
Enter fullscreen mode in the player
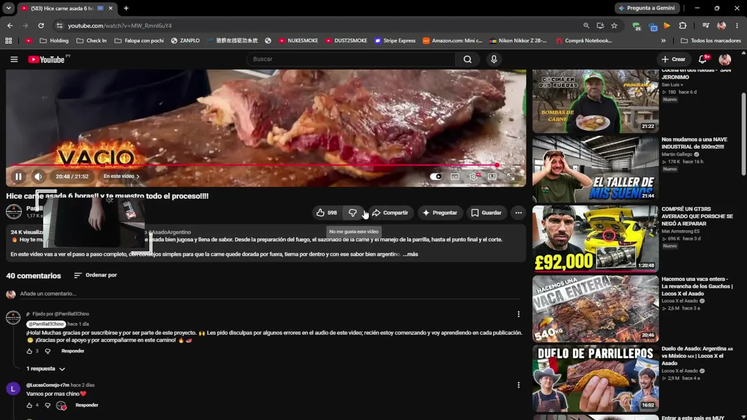(x=511, y=176)
